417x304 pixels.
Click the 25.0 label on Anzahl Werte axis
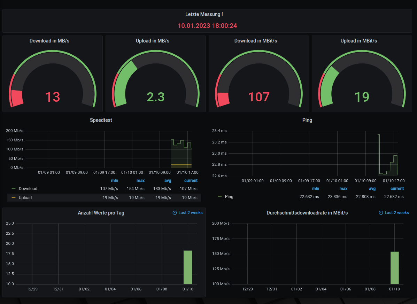tap(10, 224)
